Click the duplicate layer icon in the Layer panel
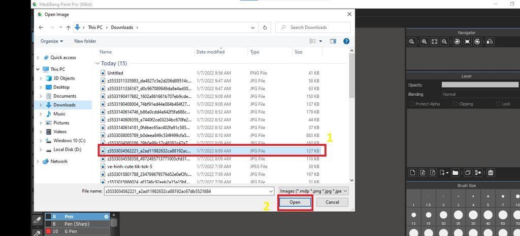This screenshot has height=236, width=520. click(468, 173)
